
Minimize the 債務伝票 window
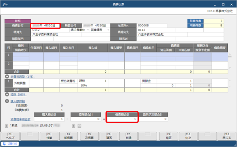pos(215,4)
